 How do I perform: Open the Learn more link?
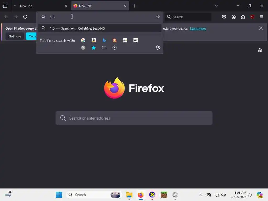click(198, 29)
